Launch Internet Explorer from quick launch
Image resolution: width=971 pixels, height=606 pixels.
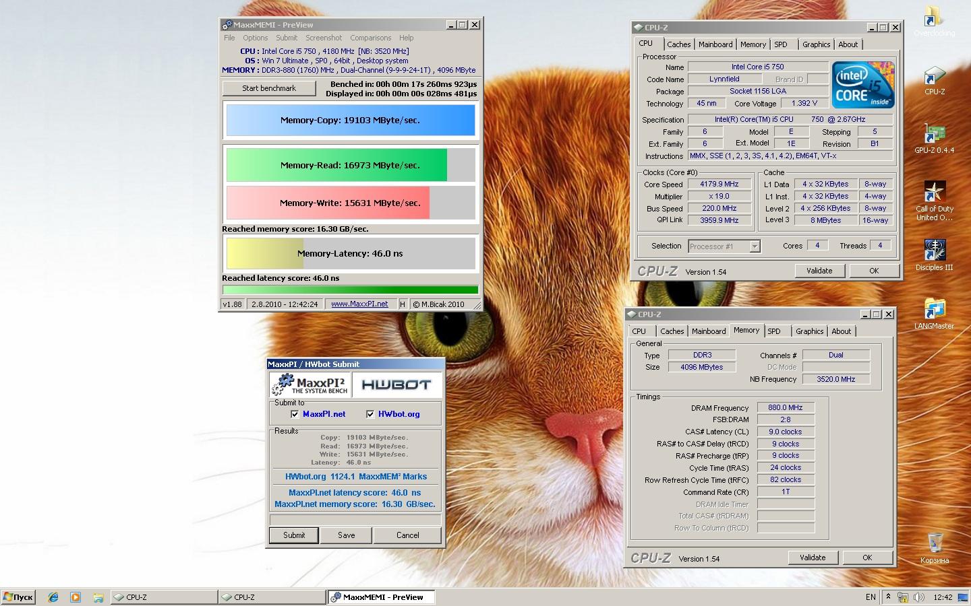click(x=53, y=597)
